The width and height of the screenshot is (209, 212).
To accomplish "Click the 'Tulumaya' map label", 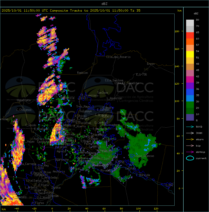I will pos(86,111).
